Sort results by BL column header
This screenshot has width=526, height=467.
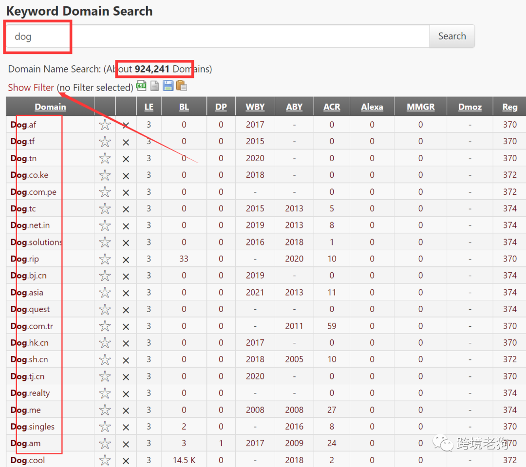(x=184, y=107)
